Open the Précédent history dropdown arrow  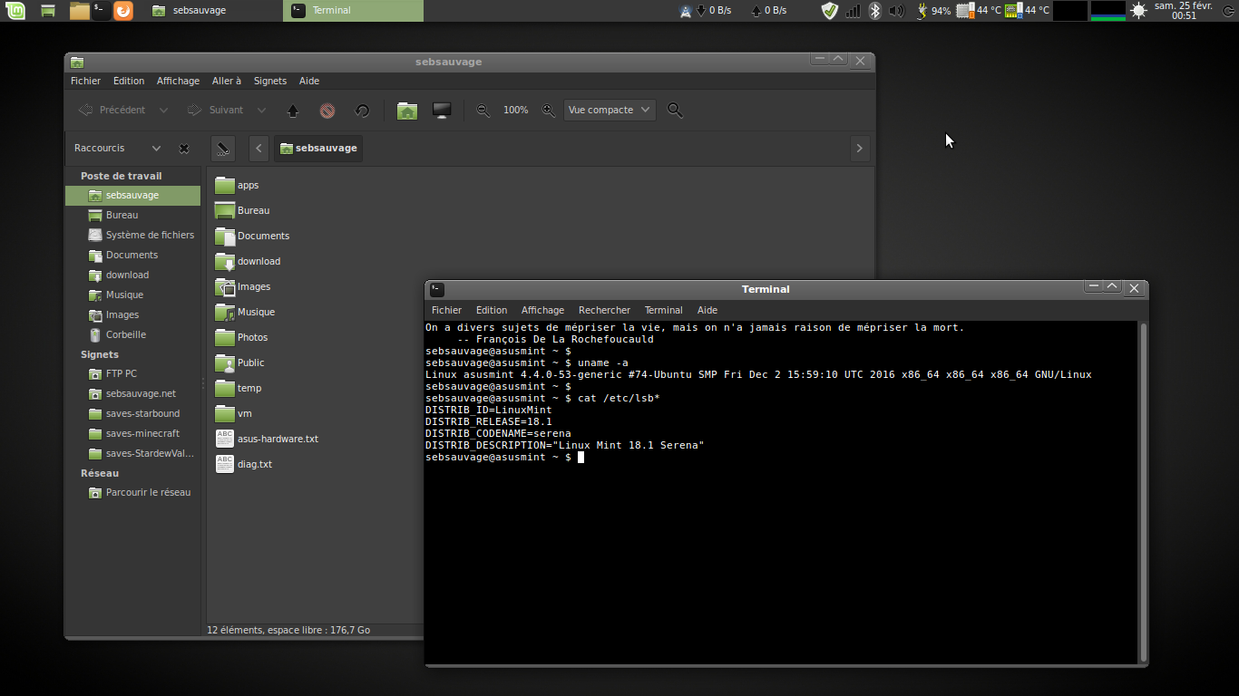tap(163, 111)
